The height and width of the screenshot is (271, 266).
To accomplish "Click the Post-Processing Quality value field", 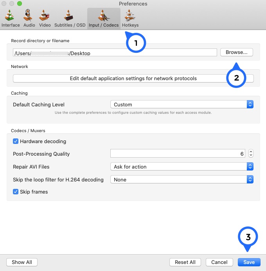I will (x=178, y=153).
